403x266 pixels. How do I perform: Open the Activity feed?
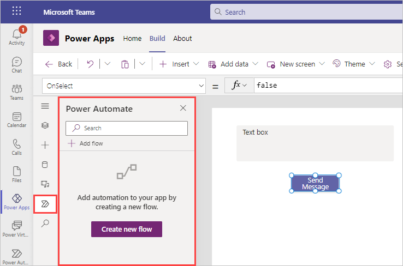[x=17, y=36]
